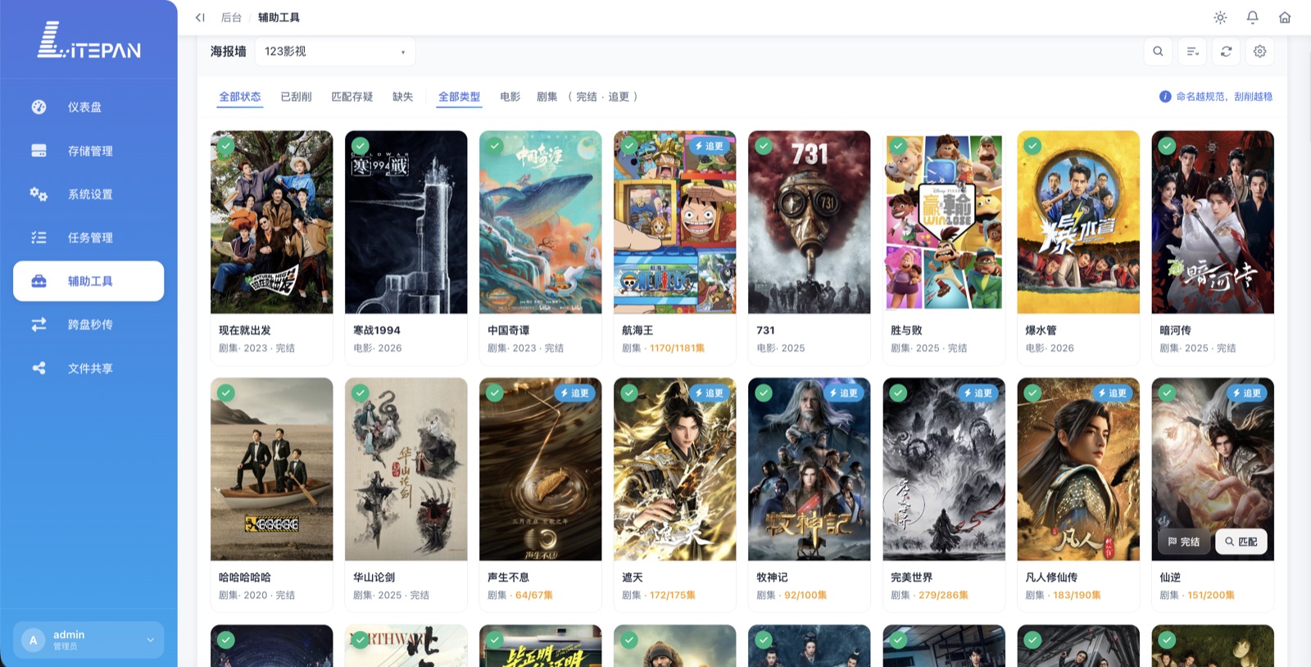Viewport: 1311px width, 667px height.
Task: Toggle the check mark on 中国奇谭
Action: point(495,146)
